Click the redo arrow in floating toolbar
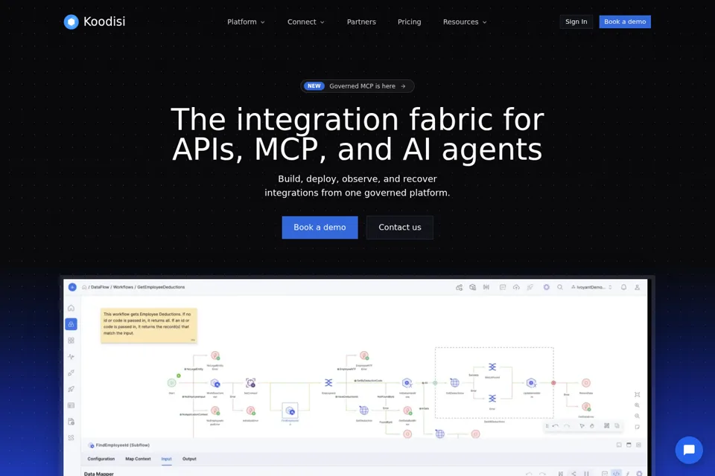The width and height of the screenshot is (715, 476). pos(567,426)
